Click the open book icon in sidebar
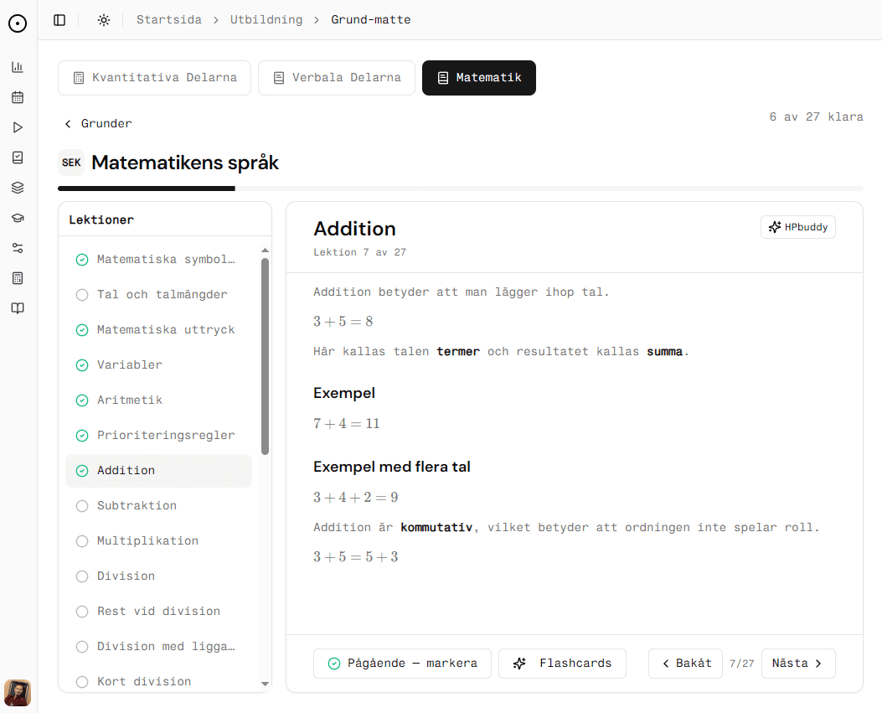The width and height of the screenshot is (882, 713). pos(18,308)
